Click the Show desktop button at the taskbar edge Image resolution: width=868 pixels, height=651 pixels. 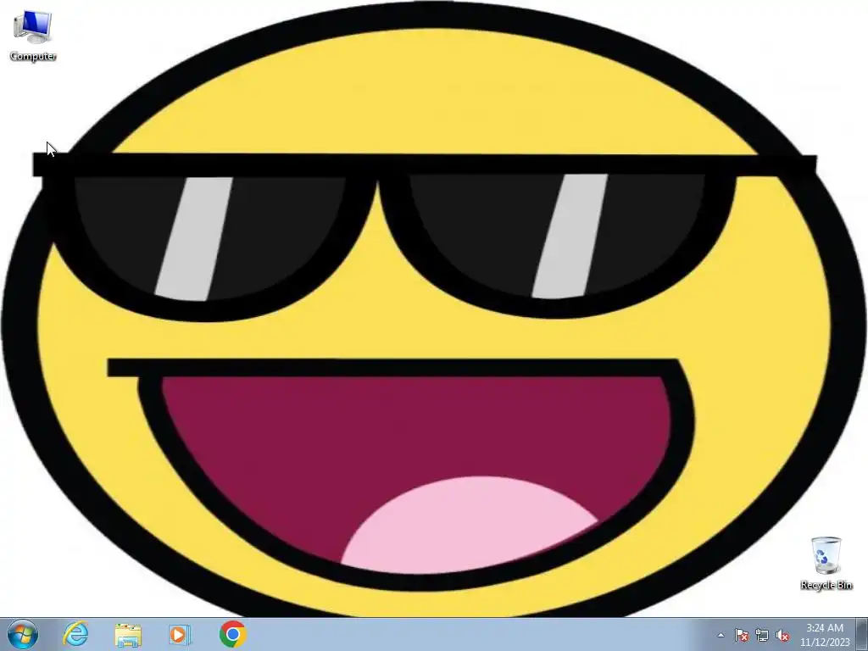click(861, 634)
